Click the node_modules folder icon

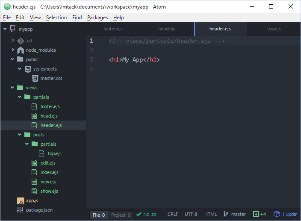(x=21, y=50)
